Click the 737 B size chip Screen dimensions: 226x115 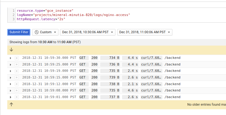(x=110, y=97)
